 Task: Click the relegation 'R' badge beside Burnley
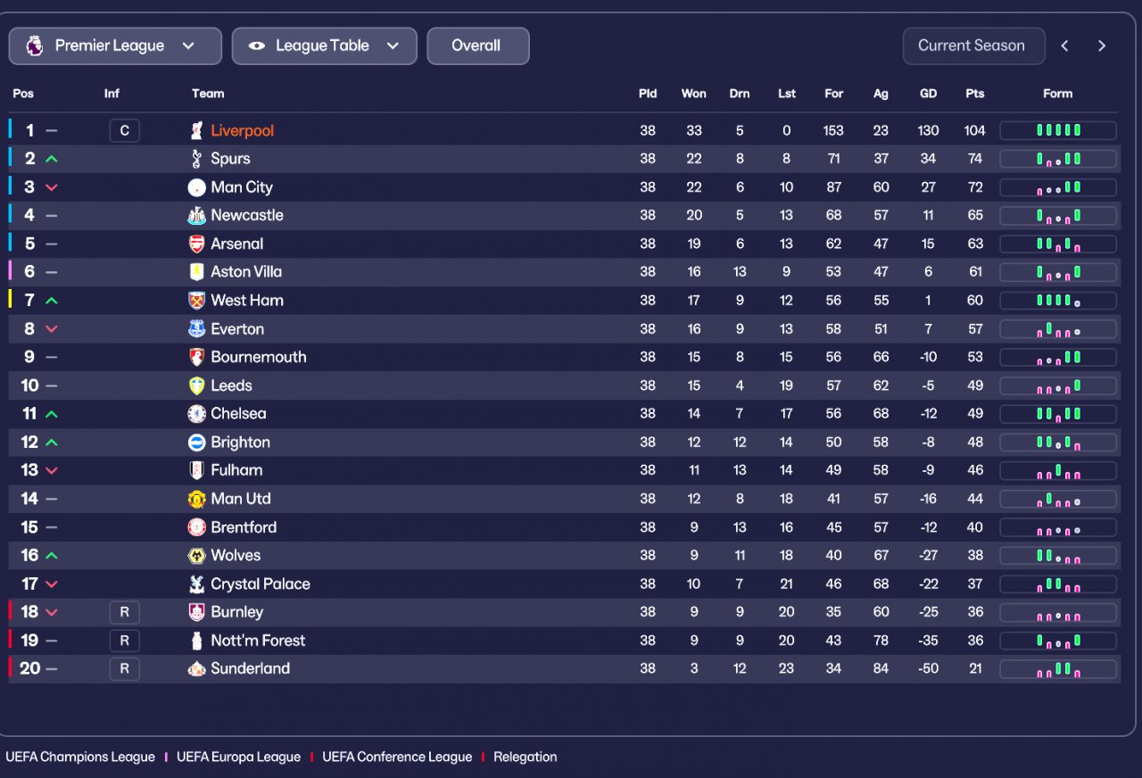point(124,613)
